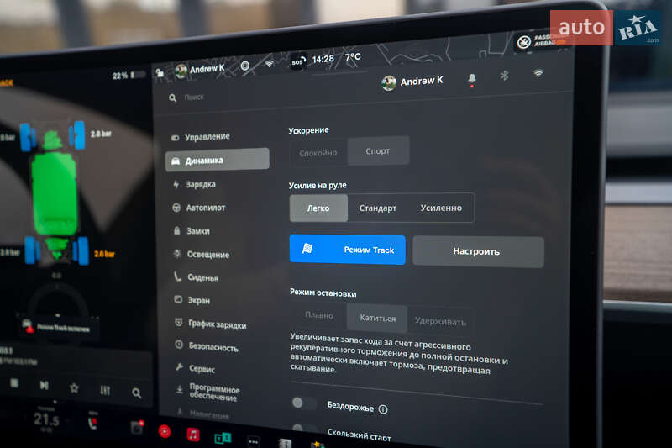Open the phone app icon in the dock
672x448 pixels.
[x=92, y=423]
